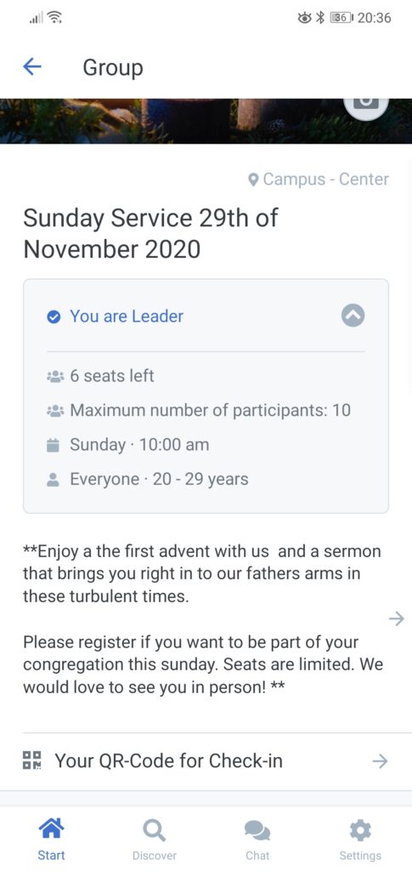This screenshot has height=871, width=412.
Task: Tap the blue Leader checkmark badge
Action: click(x=54, y=316)
